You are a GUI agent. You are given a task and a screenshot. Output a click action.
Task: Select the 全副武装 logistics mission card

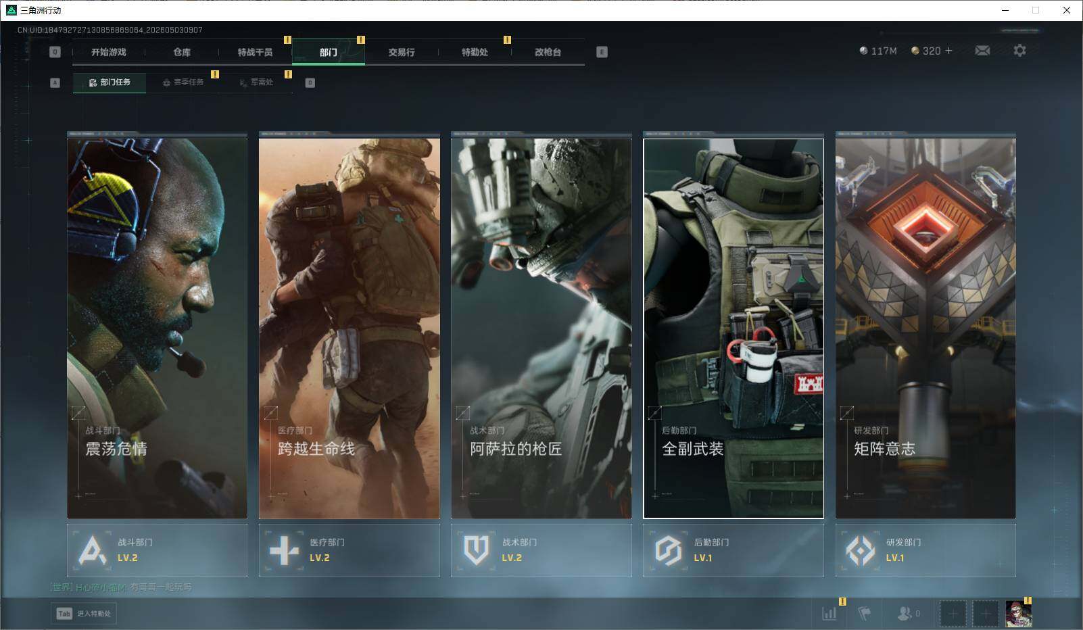tap(733, 329)
